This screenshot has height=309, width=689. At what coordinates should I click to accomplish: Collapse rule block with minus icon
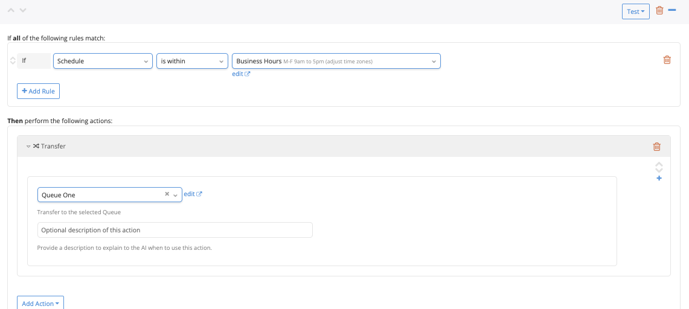pyautogui.click(x=672, y=10)
